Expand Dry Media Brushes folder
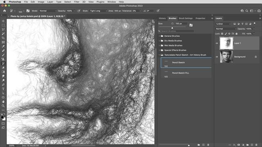 tap(159, 41)
